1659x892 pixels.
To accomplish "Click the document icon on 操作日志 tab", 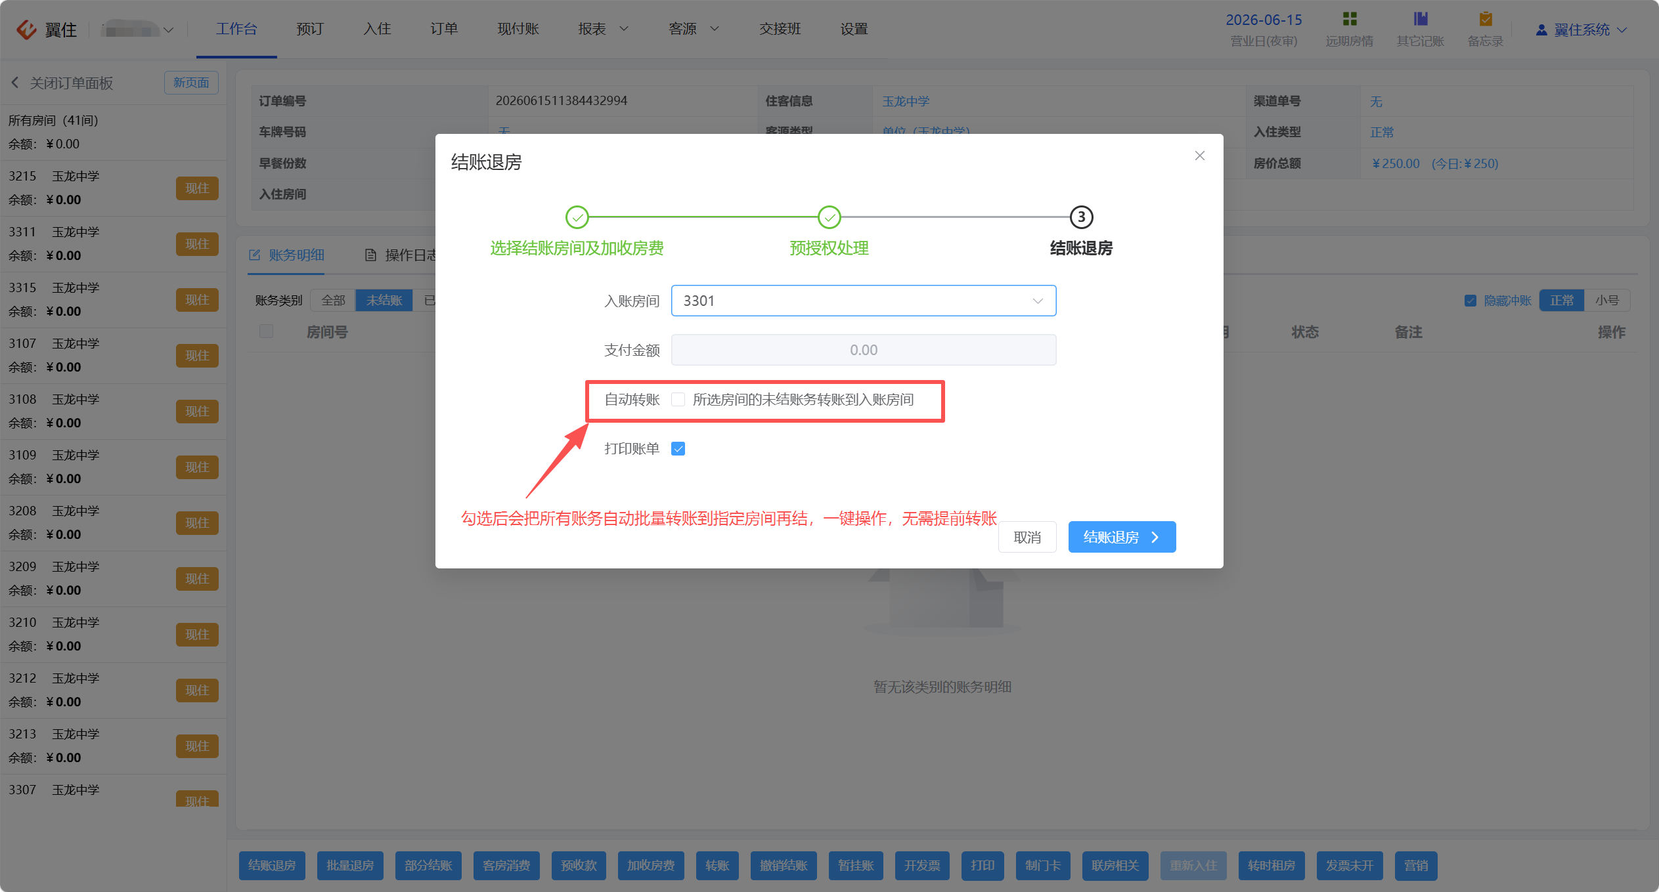I will (x=370, y=255).
